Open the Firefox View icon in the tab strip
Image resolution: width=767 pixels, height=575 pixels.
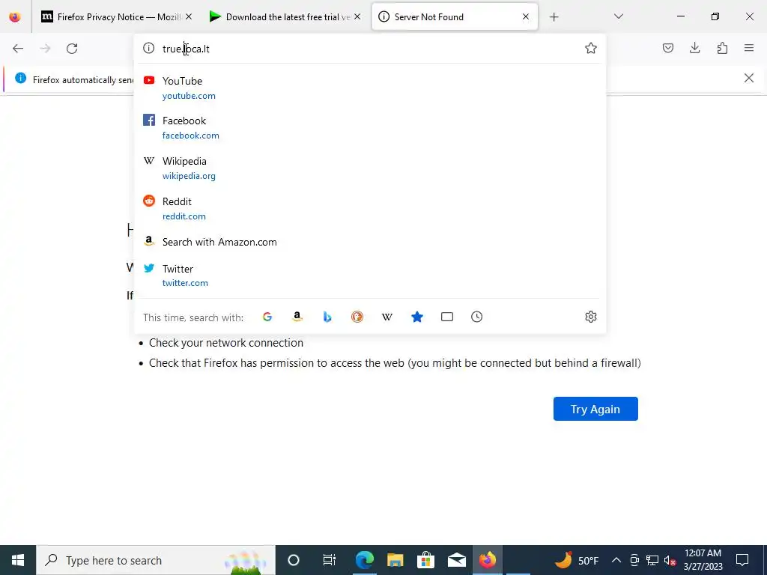15,17
